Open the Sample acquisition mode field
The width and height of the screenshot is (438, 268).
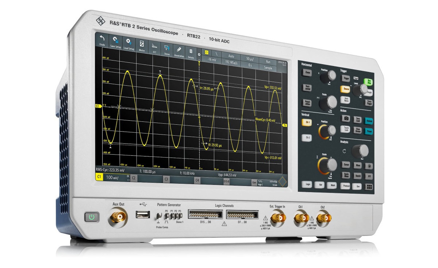[268, 67]
